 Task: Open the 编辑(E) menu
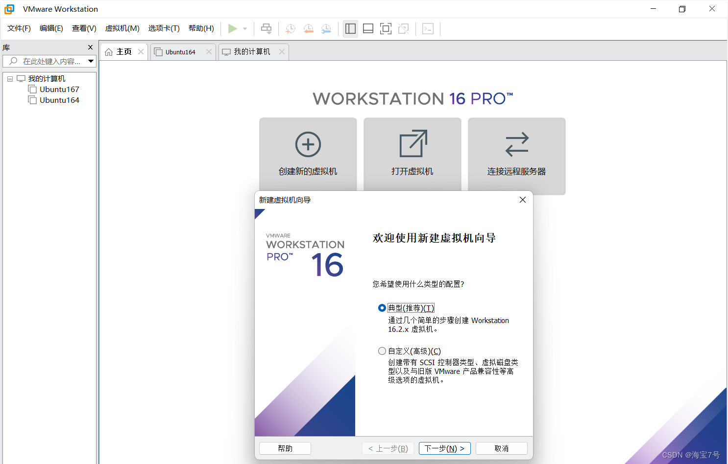pos(51,28)
